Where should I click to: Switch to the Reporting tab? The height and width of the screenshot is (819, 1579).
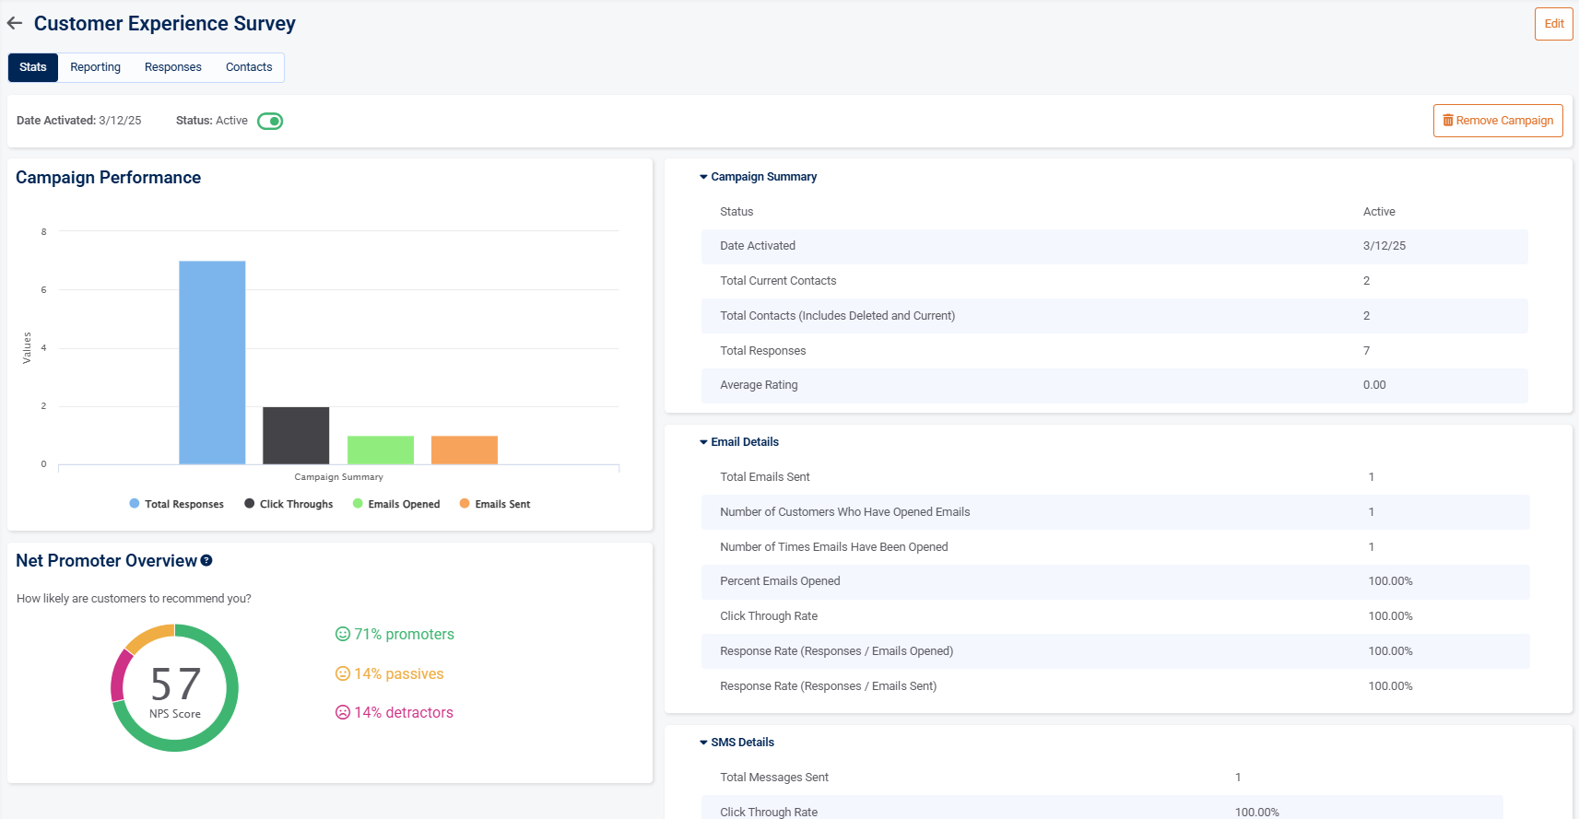pos(95,67)
